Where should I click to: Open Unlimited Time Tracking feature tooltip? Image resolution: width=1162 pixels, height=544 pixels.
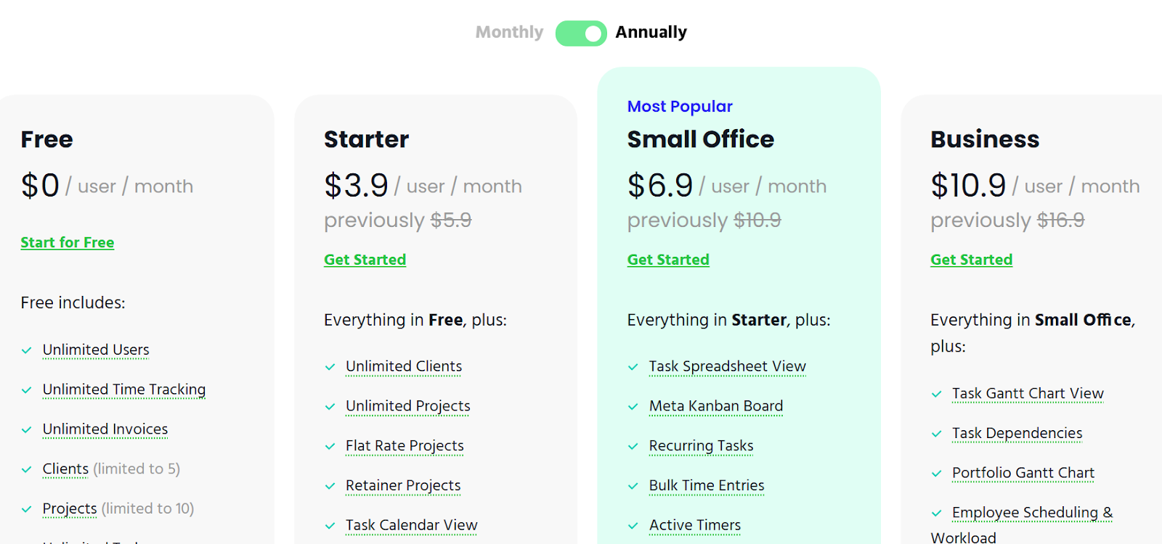click(x=124, y=390)
